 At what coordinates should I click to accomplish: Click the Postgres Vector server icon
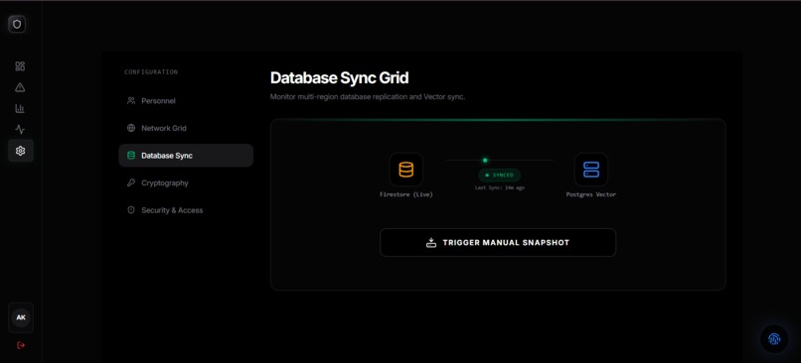click(591, 170)
